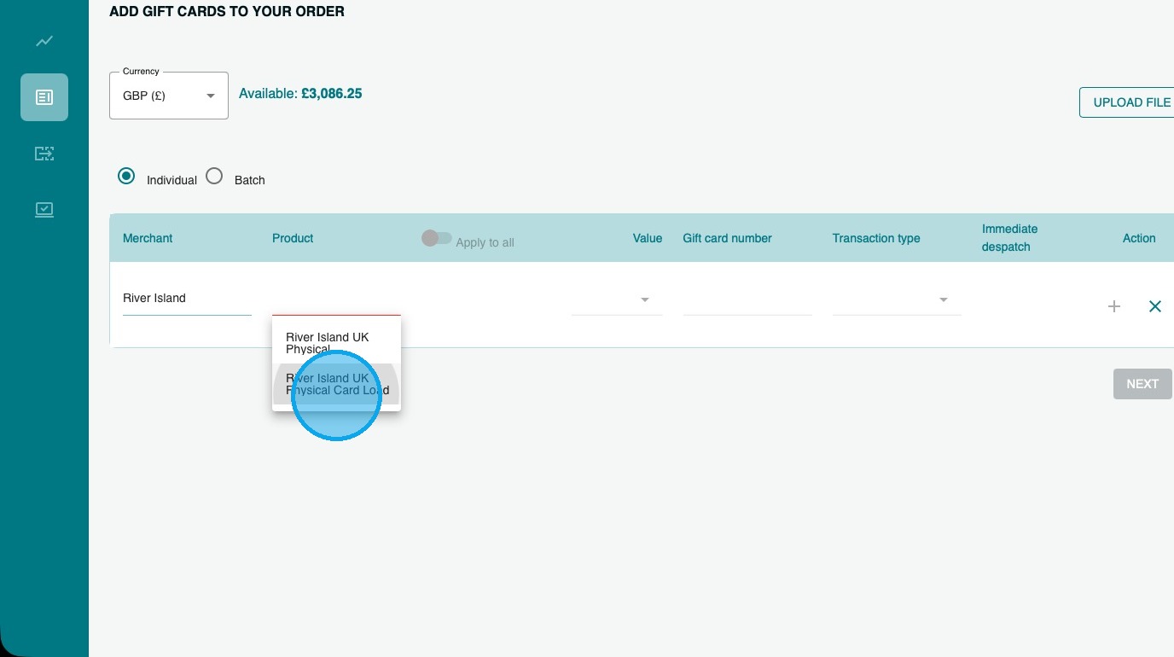Select the order form sidebar icon
Screen dimensions: 1174x657
tap(44, 97)
